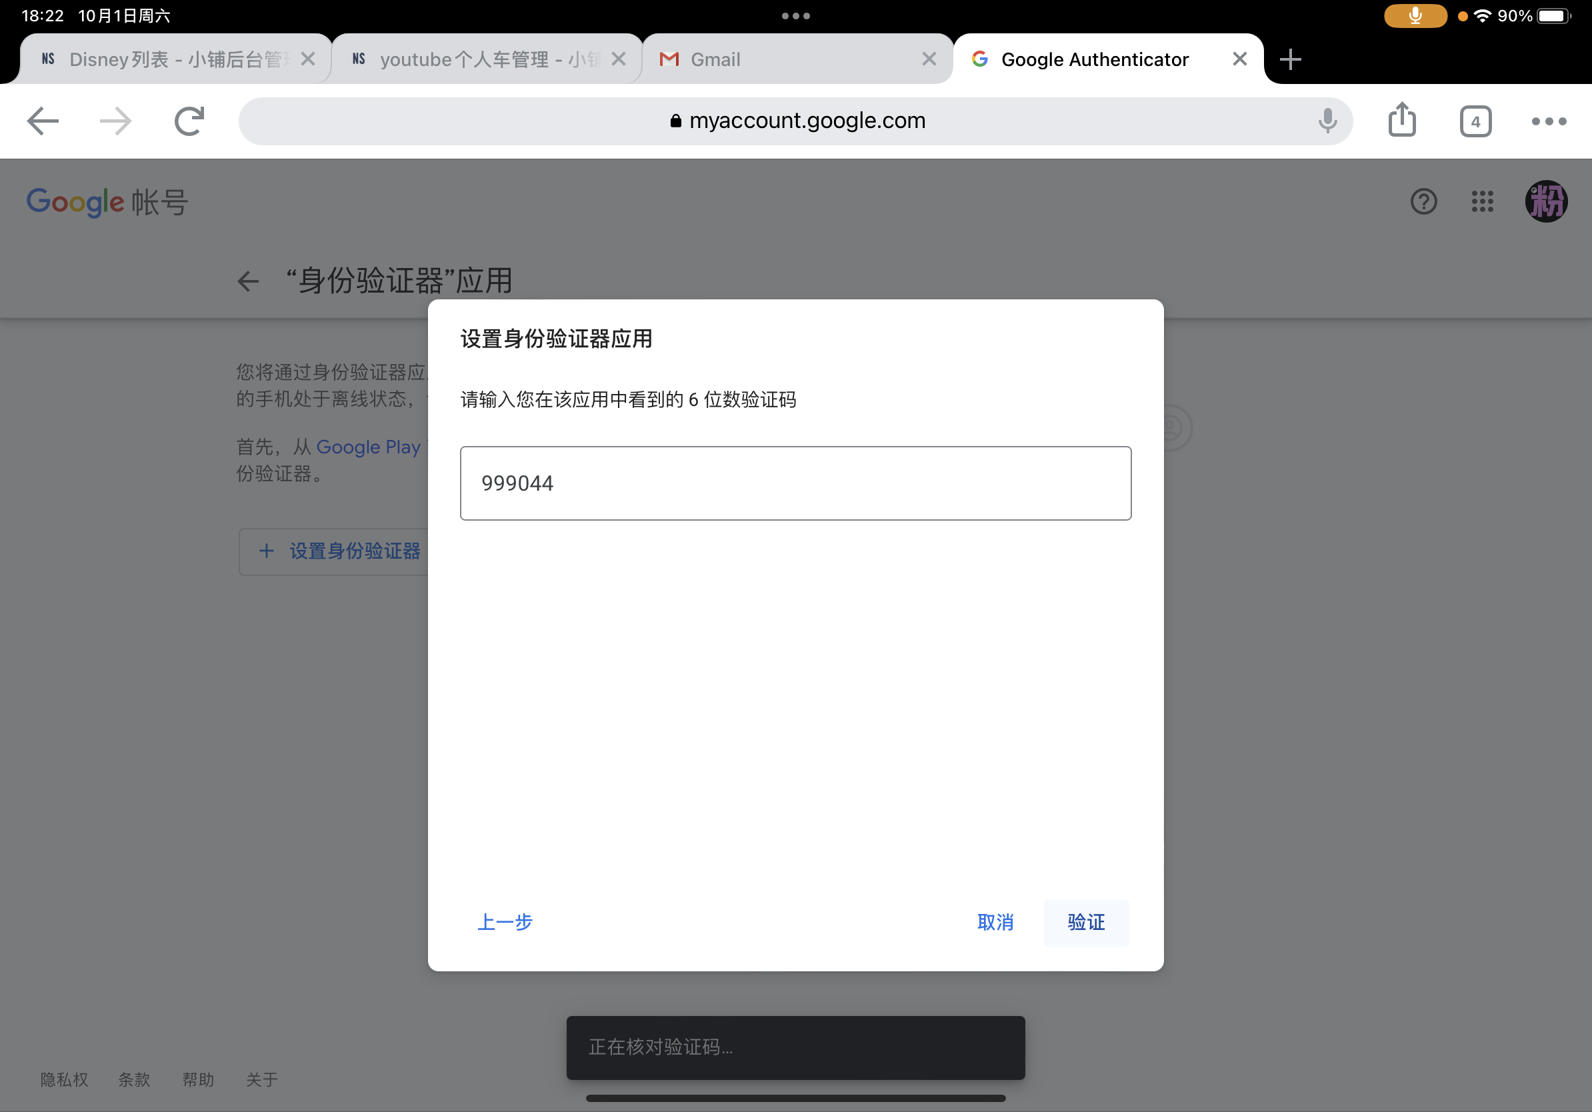Open the account profile avatar
The height and width of the screenshot is (1112, 1592).
pos(1545,202)
